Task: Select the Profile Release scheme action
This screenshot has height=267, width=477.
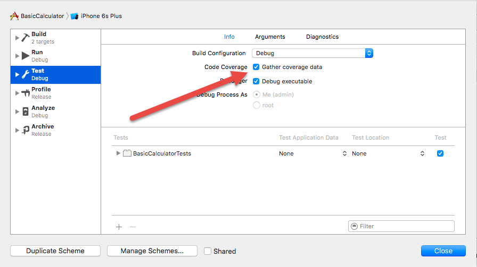Action: coord(56,93)
